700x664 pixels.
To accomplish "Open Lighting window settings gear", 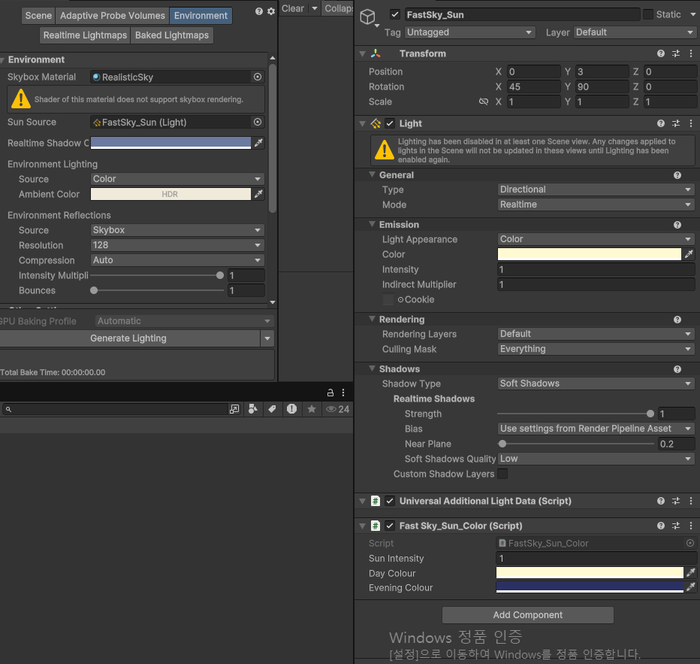I will coord(271,11).
